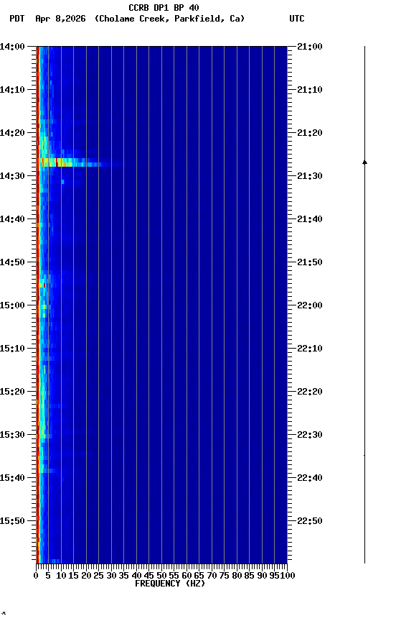Click the title text 'CCRB DP1 BP 40'

[x=164, y=7]
